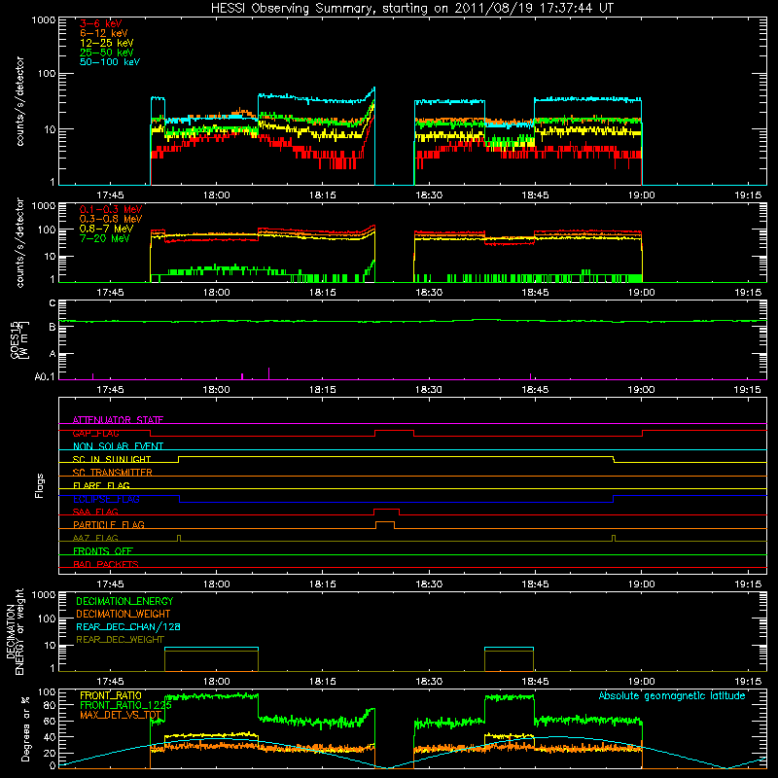Click the top plot 'counts/s/detector' axis label
Viewport: 778px width, 778px height.
click(19, 101)
